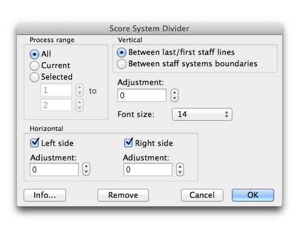Decrease the Right side Adjustment stepper
Viewport: 299px width, 228px height.
(180, 173)
